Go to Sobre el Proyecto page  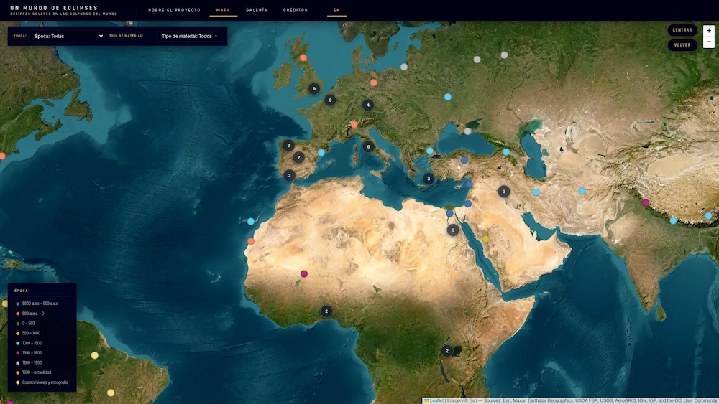(174, 10)
